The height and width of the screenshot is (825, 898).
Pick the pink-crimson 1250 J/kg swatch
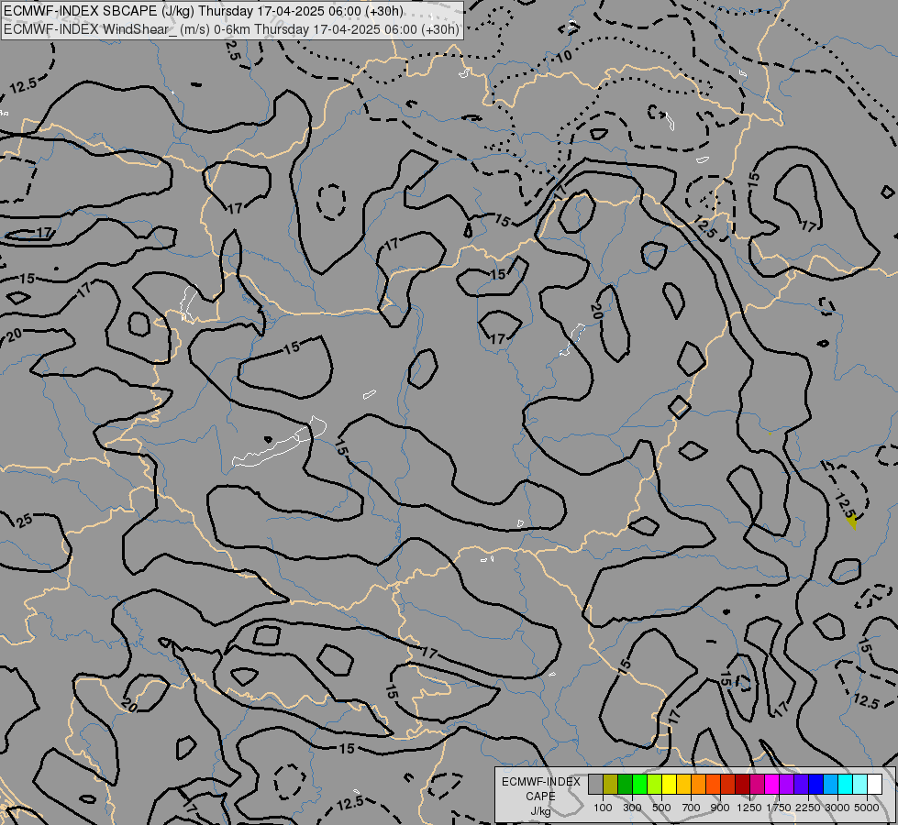(757, 785)
